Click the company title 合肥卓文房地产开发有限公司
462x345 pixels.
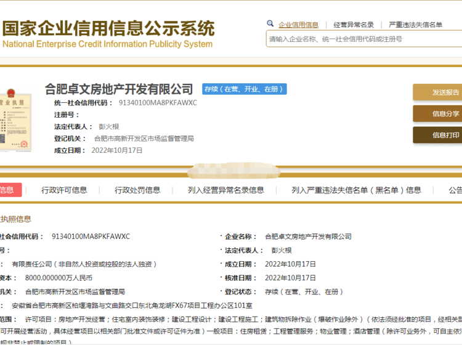tap(119, 89)
